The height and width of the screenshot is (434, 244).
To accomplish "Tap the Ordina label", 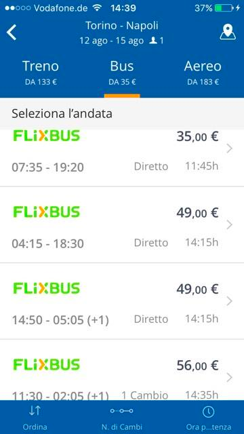I will pyautogui.click(x=35, y=427).
